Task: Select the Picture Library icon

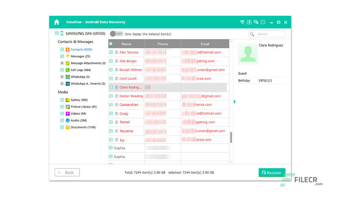Action: (x=68, y=107)
